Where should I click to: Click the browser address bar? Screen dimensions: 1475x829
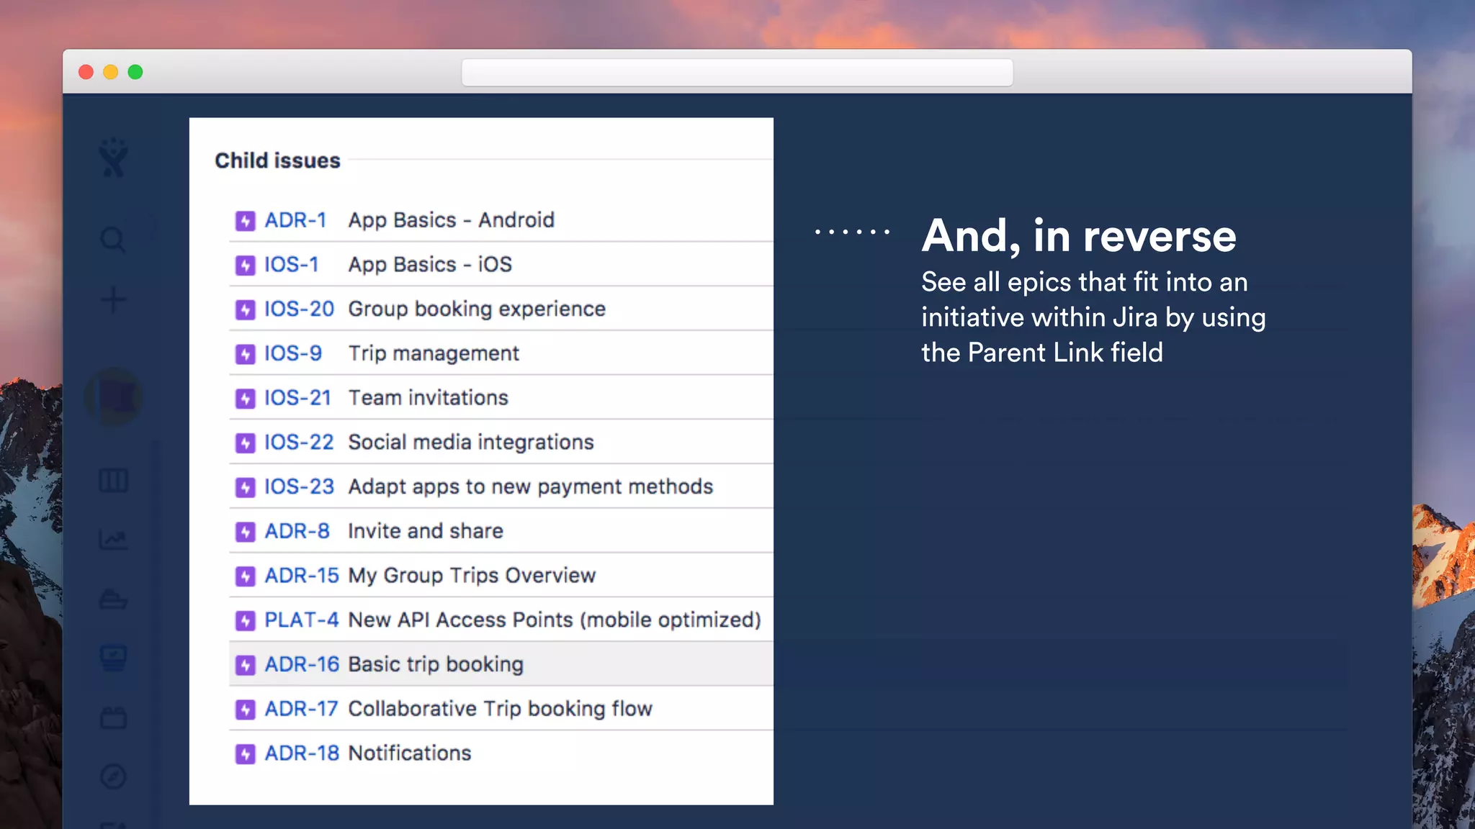[737, 73]
